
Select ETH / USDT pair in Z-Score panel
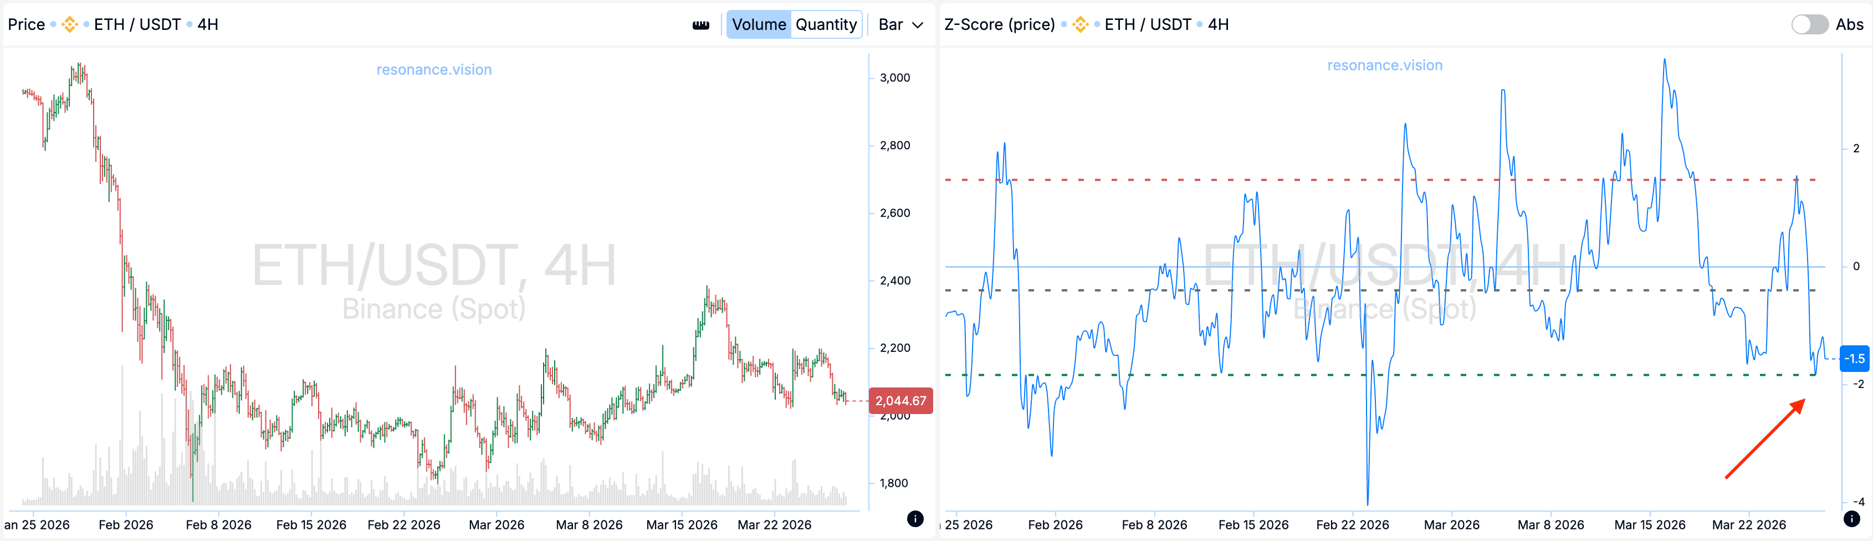coord(1148,25)
